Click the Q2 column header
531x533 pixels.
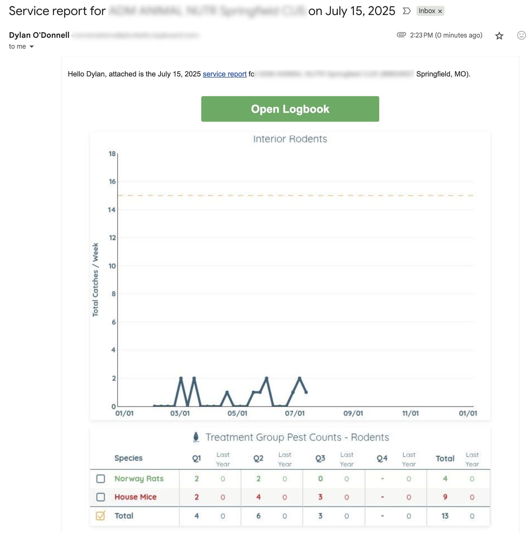(258, 458)
